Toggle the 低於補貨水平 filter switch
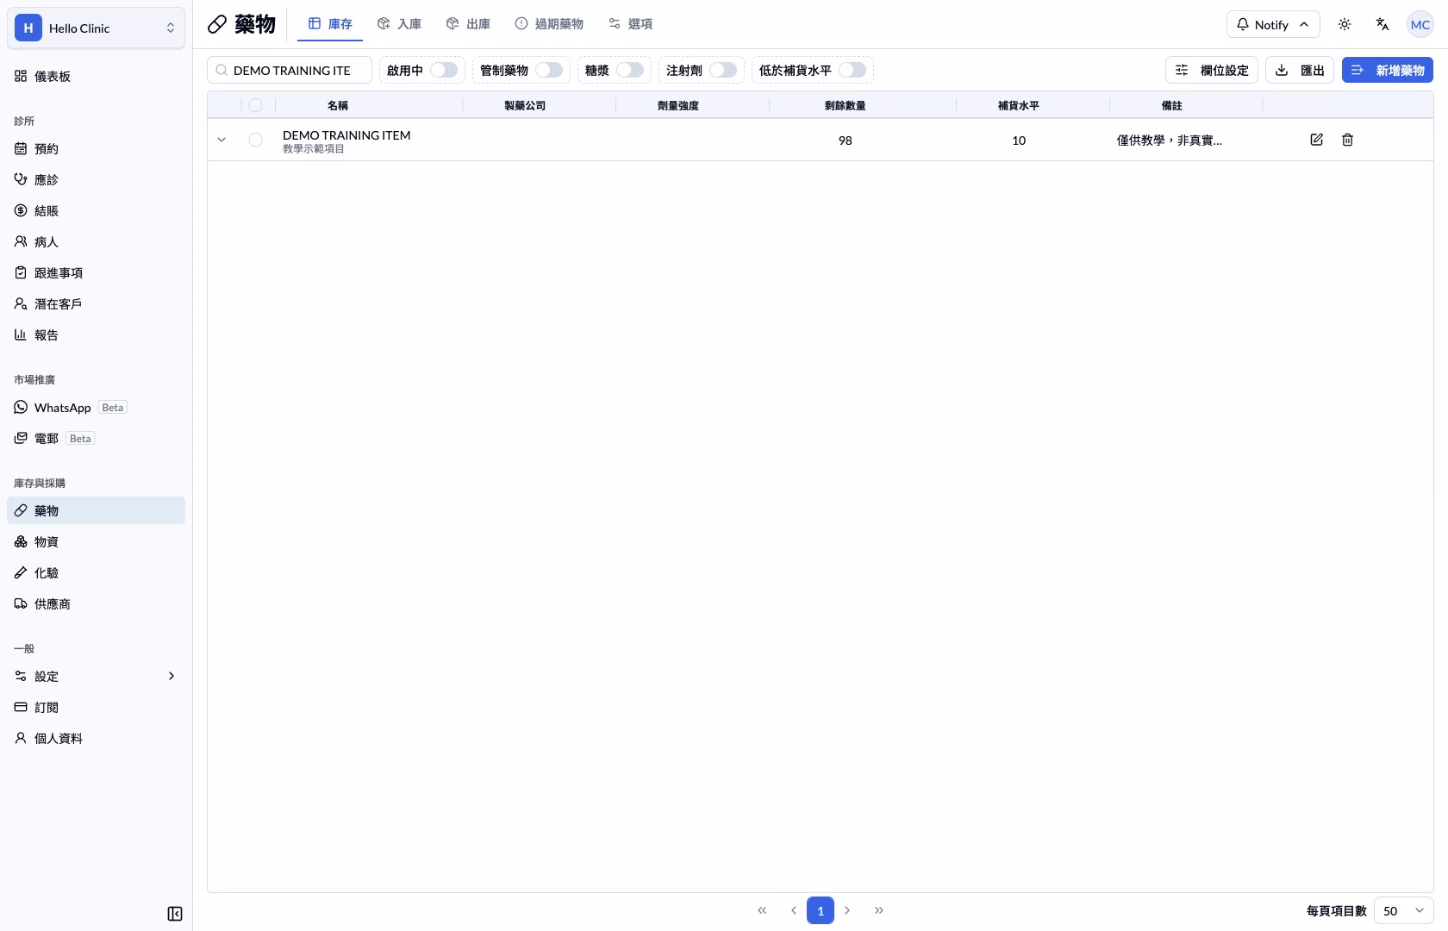This screenshot has width=1448, height=931. tap(852, 70)
